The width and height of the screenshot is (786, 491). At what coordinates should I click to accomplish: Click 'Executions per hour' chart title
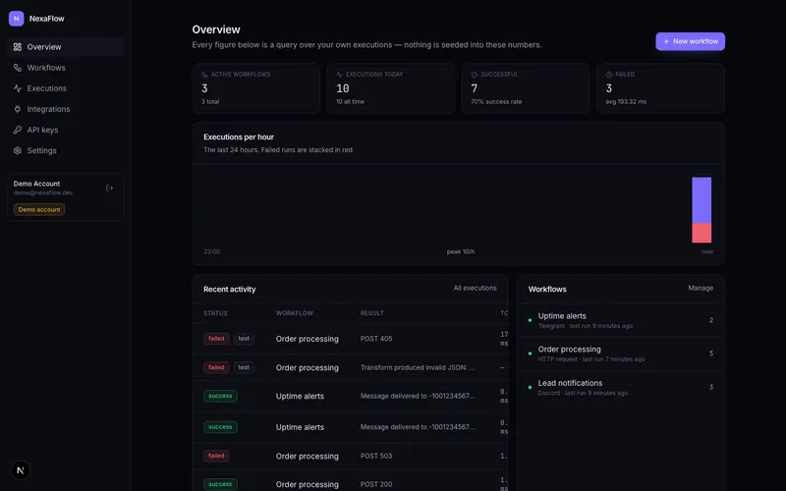tap(239, 136)
